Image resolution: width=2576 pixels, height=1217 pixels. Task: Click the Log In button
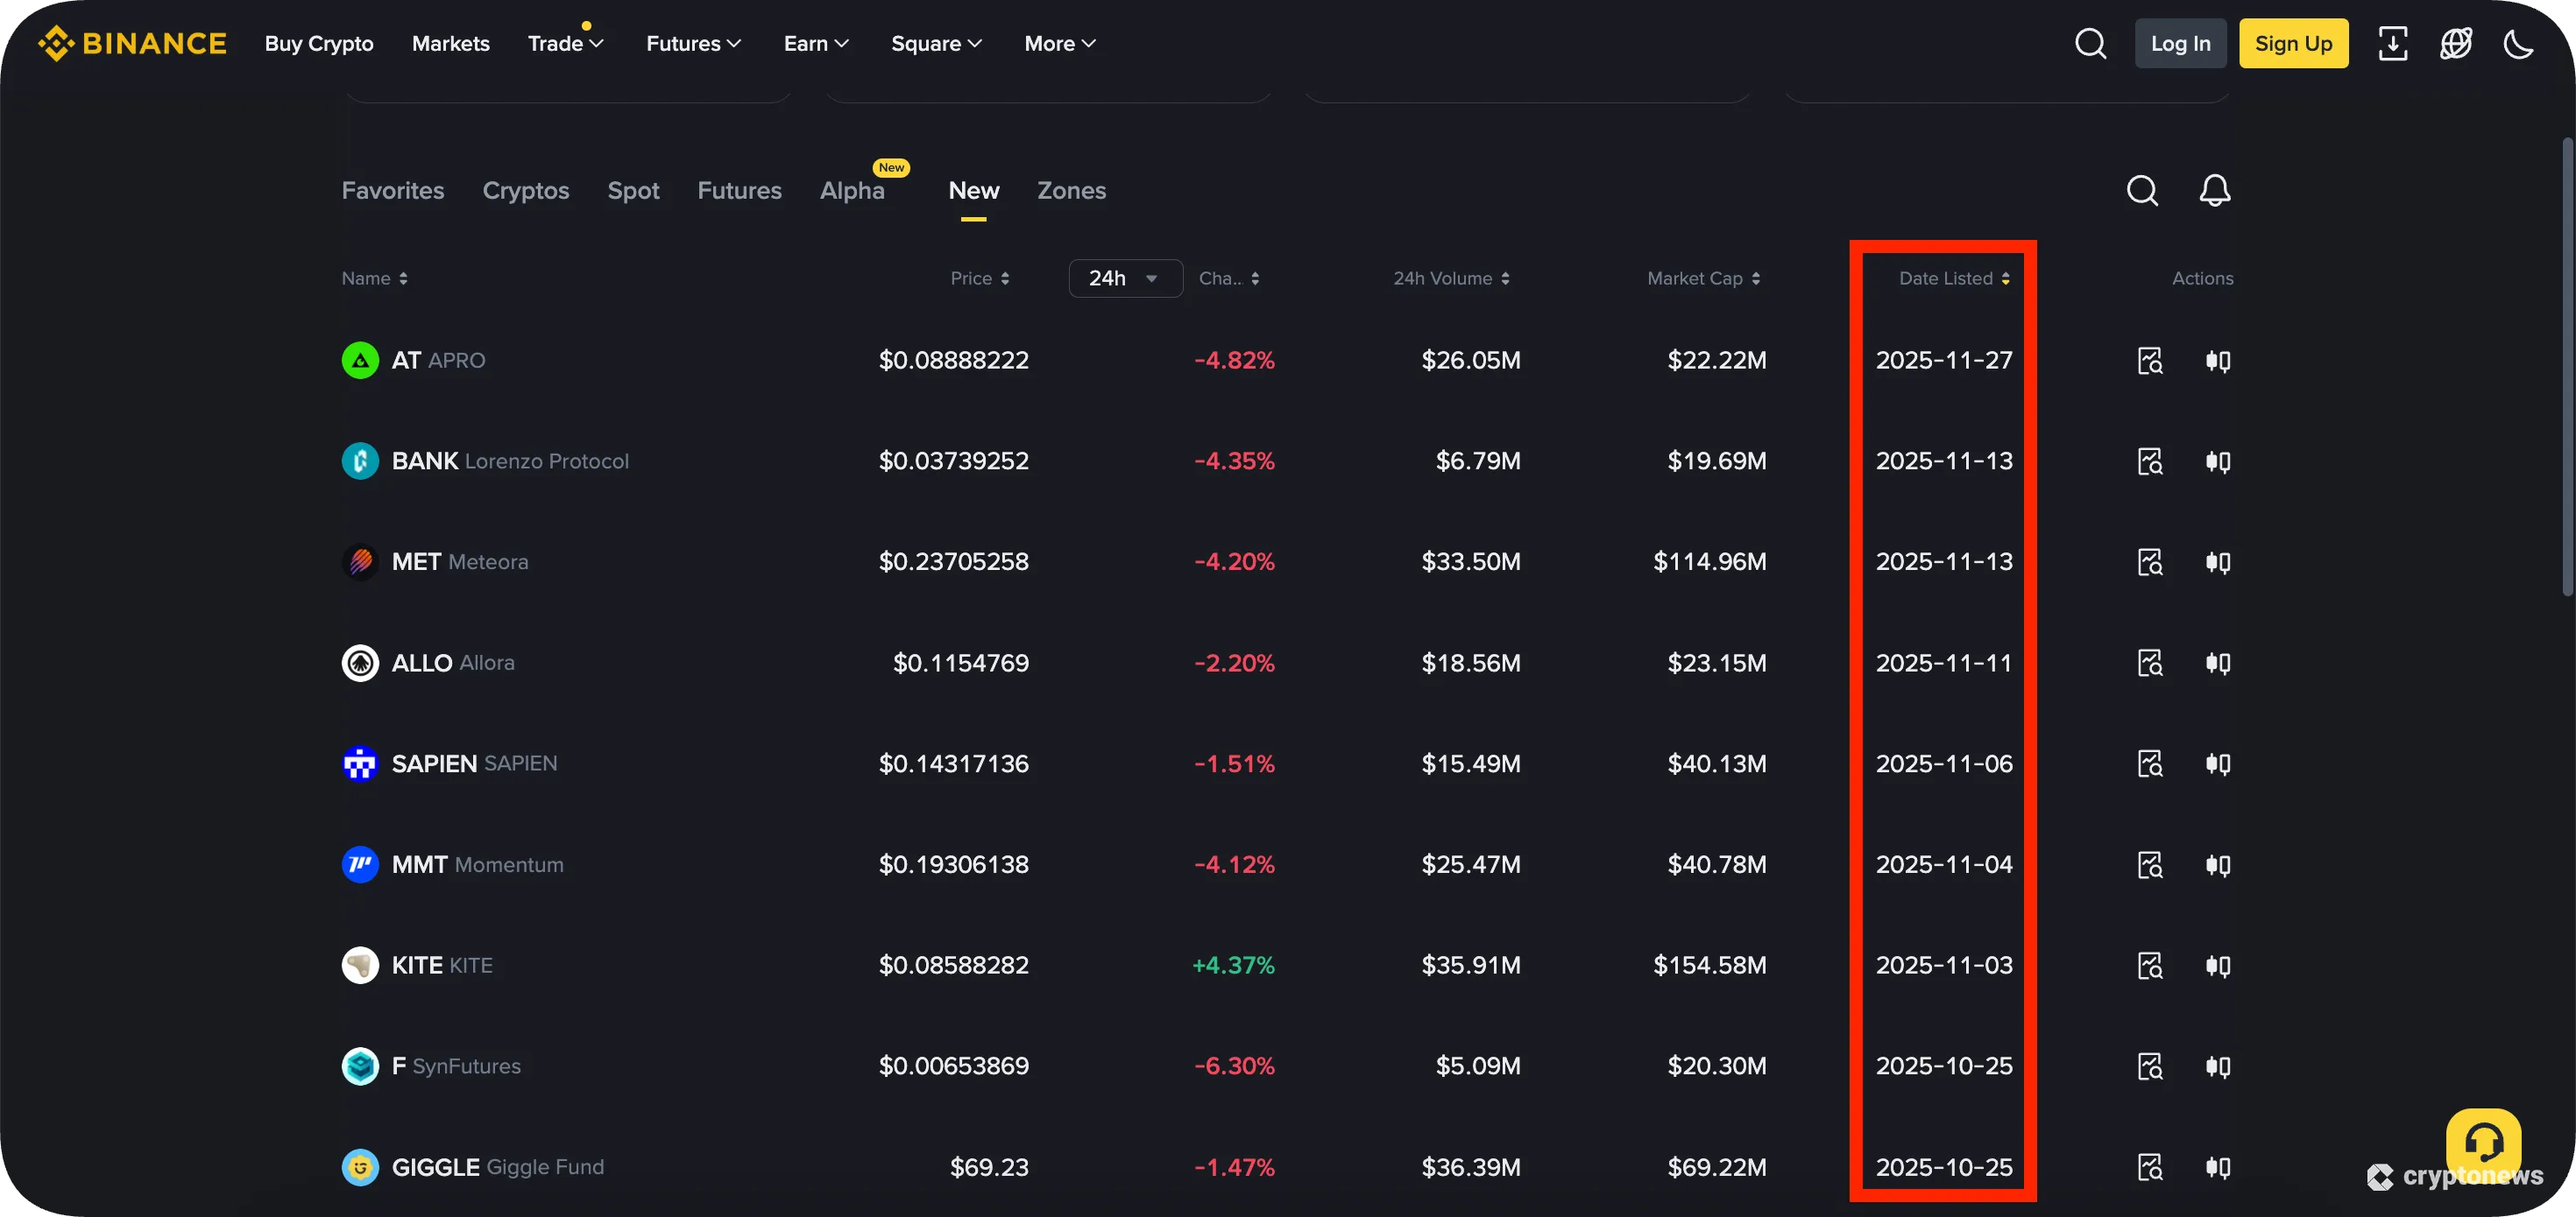pyautogui.click(x=2180, y=43)
